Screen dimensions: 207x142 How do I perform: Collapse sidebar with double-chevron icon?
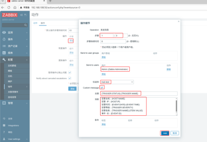(x=22, y=15)
